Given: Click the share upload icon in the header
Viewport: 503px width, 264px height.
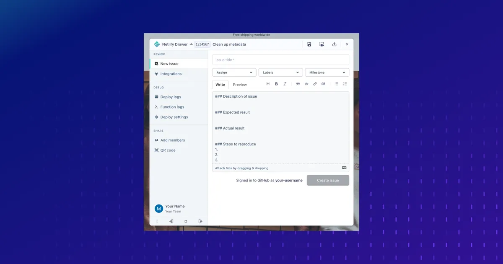Looking at the screenshot, I should [x=334, y=44].
